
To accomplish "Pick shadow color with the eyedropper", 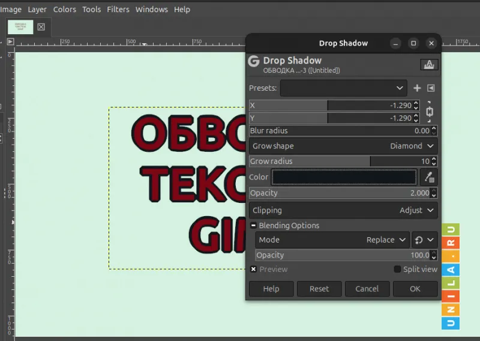I will (428, 177).
